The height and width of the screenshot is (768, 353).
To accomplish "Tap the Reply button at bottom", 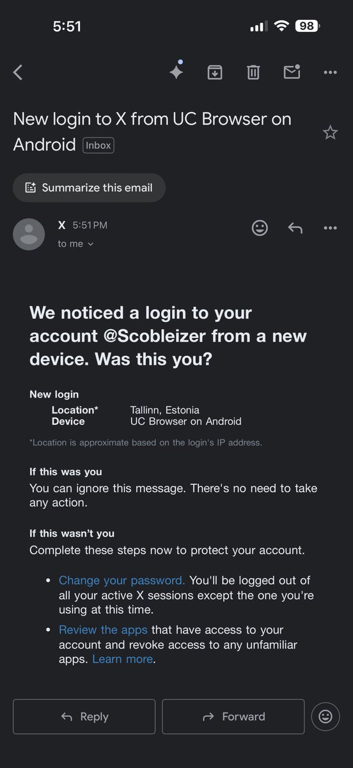I will point(84,717).
